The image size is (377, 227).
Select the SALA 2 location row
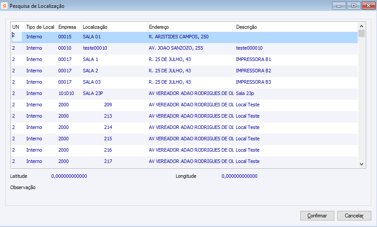point(184,71)
